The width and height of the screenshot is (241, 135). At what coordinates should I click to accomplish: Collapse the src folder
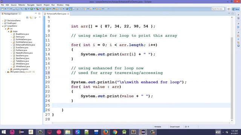6,28
